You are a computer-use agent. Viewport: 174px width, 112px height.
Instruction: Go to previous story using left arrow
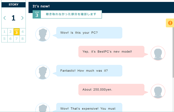pos(5,18)
